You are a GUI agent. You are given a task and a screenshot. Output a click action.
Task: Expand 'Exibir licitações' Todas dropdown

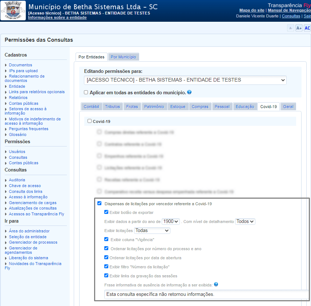152,230
